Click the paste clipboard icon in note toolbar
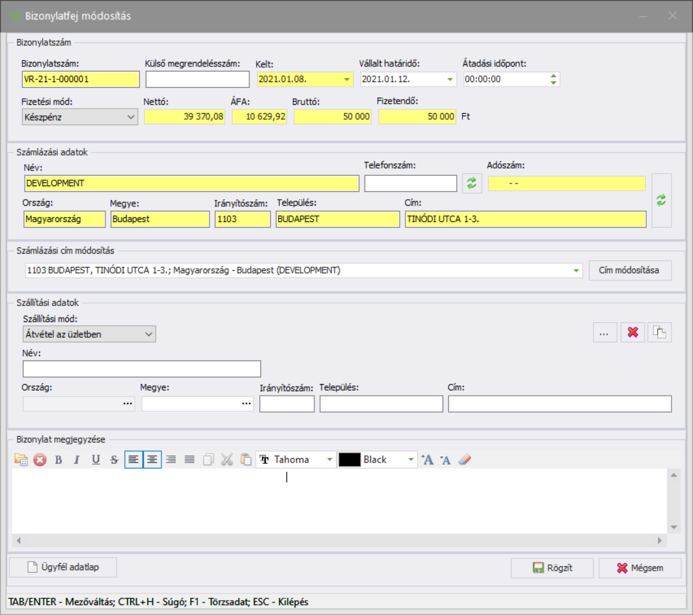This screenshot has width=693, height=615. pyautogui.click(x=245, y=459)
